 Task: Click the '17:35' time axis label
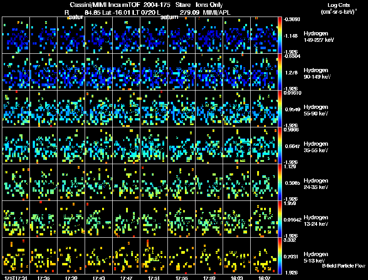tap(43, 278)
